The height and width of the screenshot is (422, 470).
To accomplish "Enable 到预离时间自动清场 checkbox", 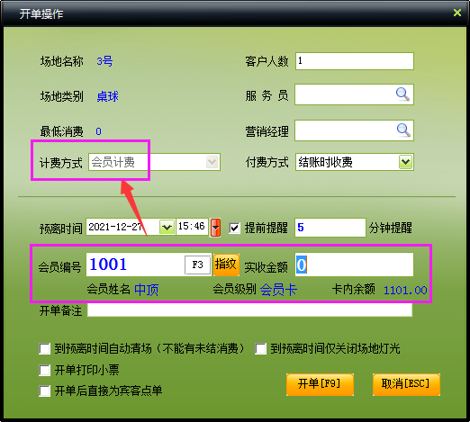I will point(44,349).
